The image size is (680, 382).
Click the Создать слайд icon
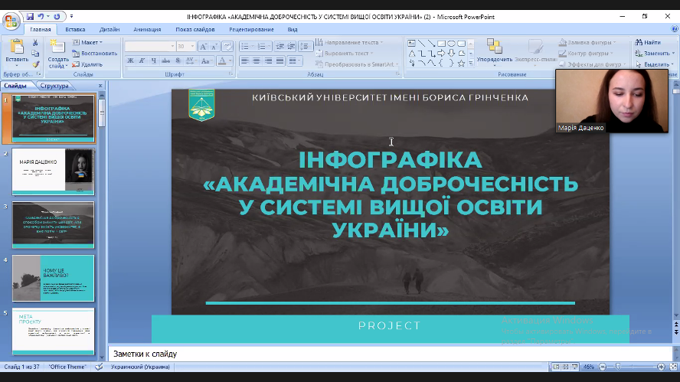[58, 47]
